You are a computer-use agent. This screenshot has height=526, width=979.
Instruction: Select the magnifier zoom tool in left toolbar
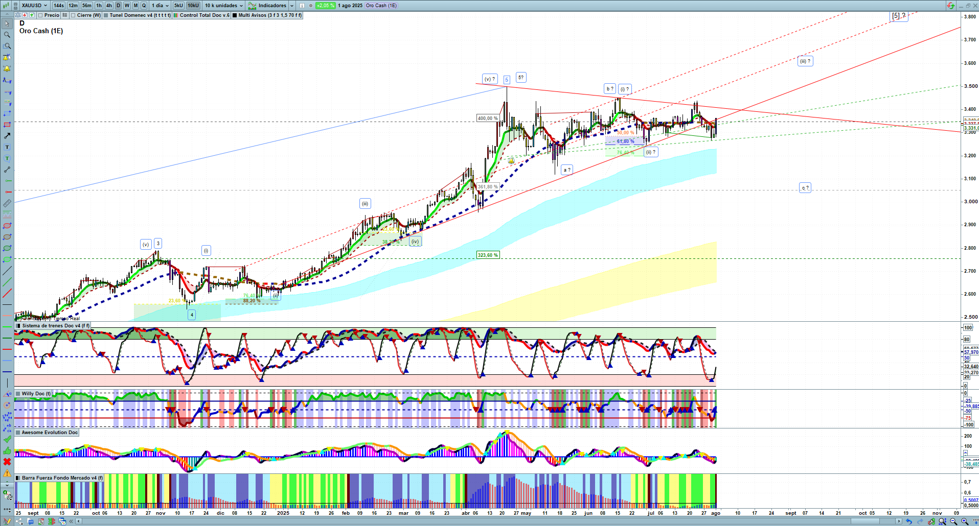coord(7,35)
